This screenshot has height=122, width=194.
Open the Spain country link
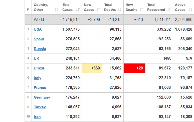point(39,39)
